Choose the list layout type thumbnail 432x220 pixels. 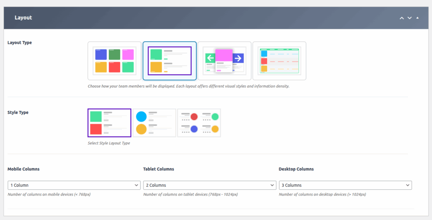[170, 61]
